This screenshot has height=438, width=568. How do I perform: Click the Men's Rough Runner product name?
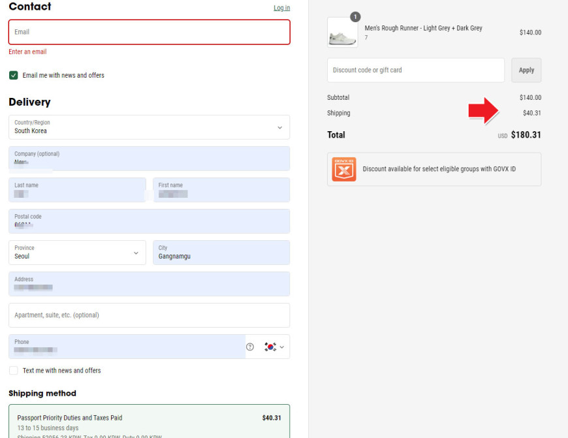coord(423,28)
